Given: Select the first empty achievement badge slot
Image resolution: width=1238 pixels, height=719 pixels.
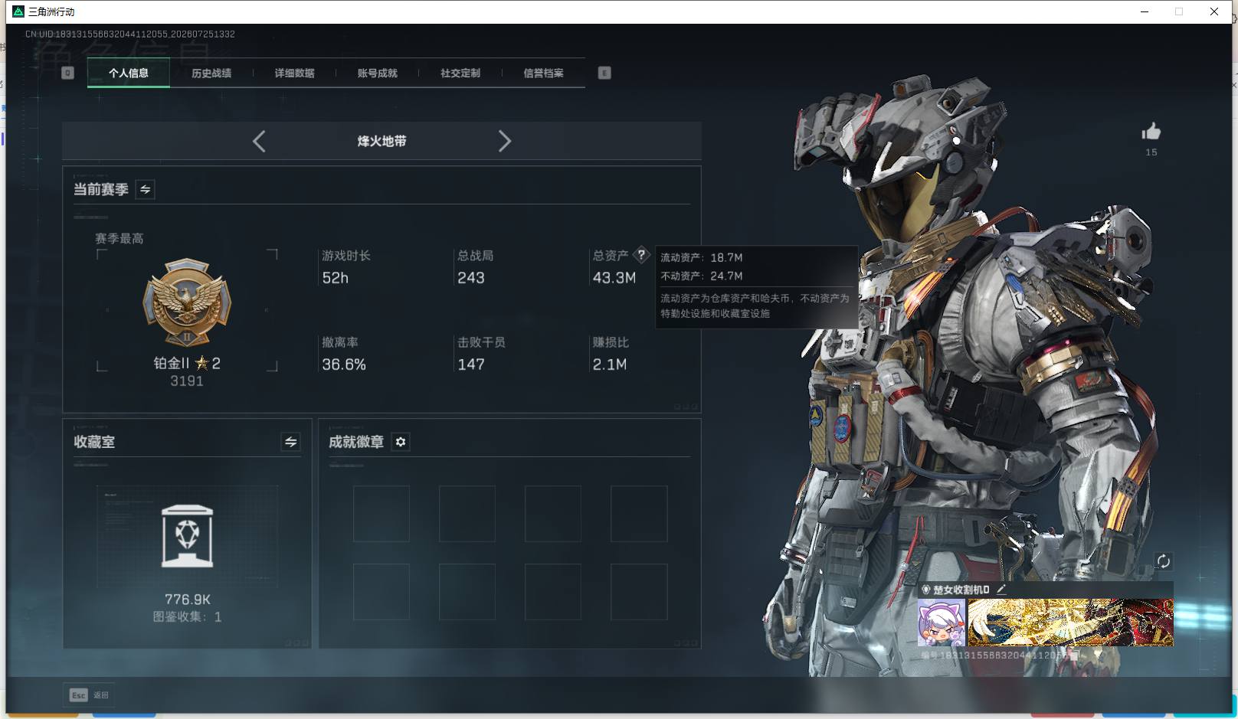Looking at the screenshot, I should (382, 514).
